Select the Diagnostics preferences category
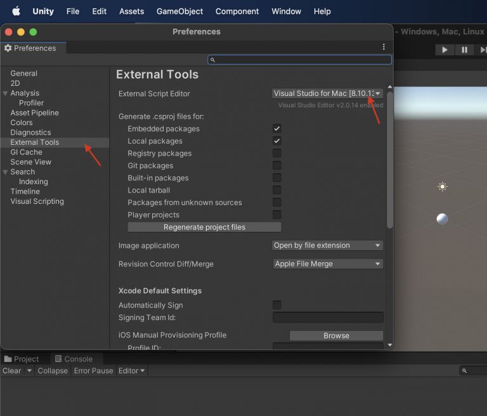 tap(30, 133)
